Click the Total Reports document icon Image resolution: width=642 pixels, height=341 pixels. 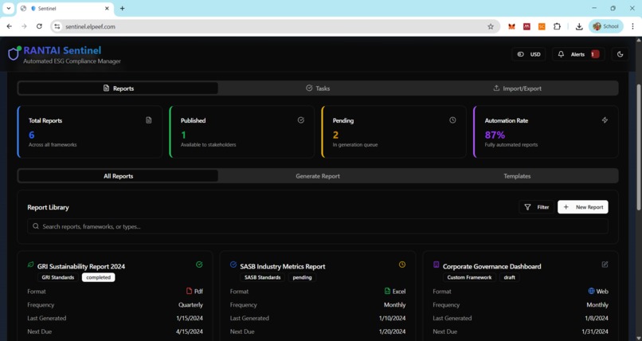(x=149, y=120)
